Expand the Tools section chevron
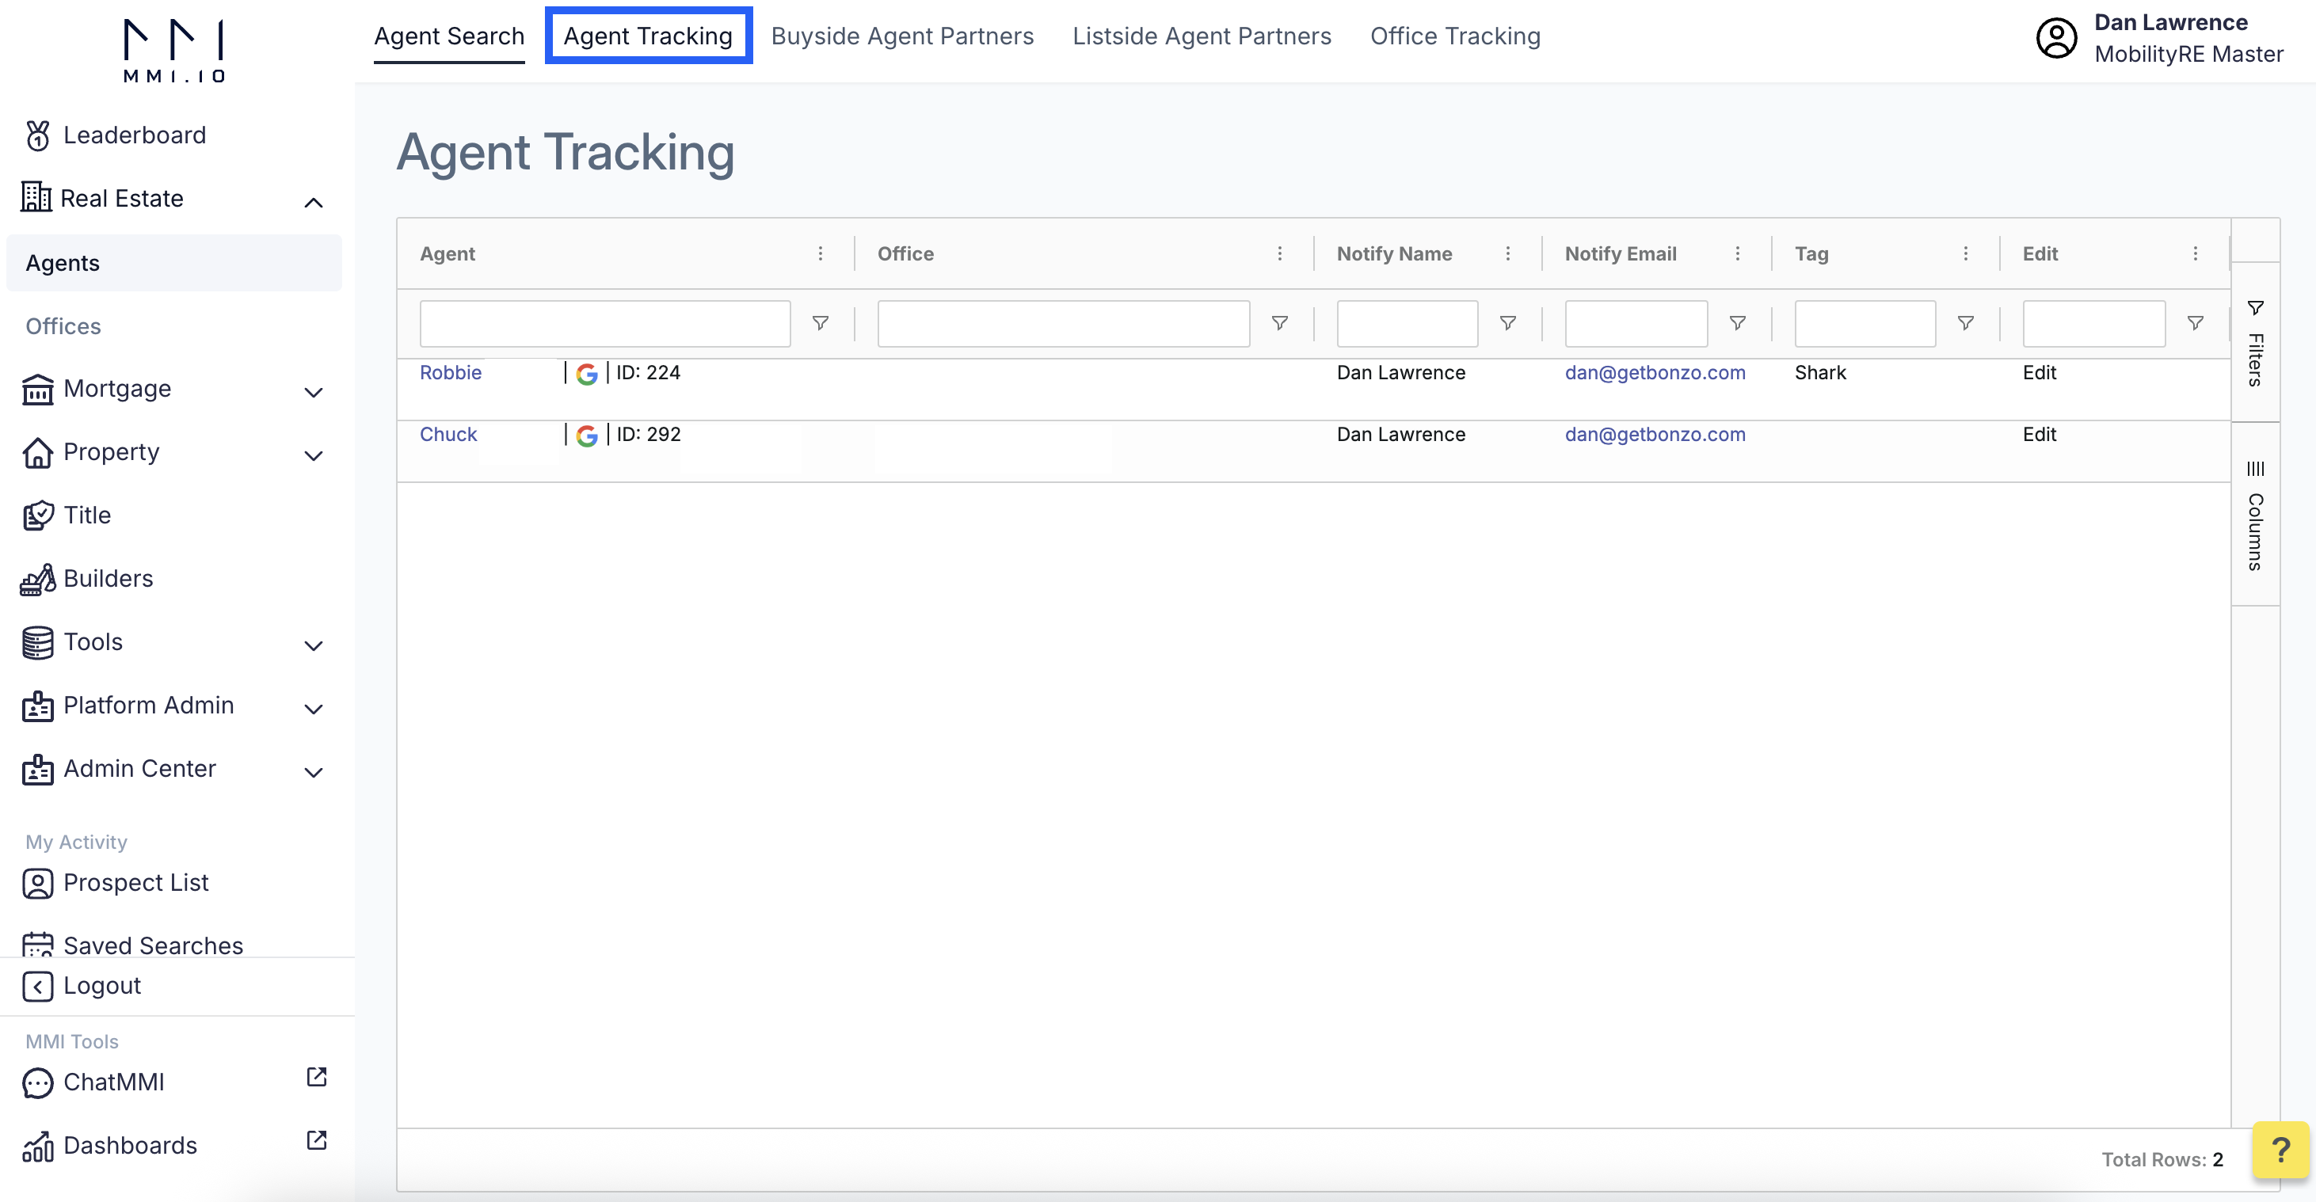The image size is (2316, 1202). pyautogui.click(x=313, y=645)
